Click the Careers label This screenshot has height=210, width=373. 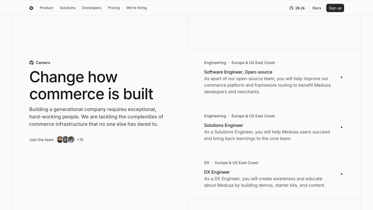pyautogui.click(x=43, y=63)
